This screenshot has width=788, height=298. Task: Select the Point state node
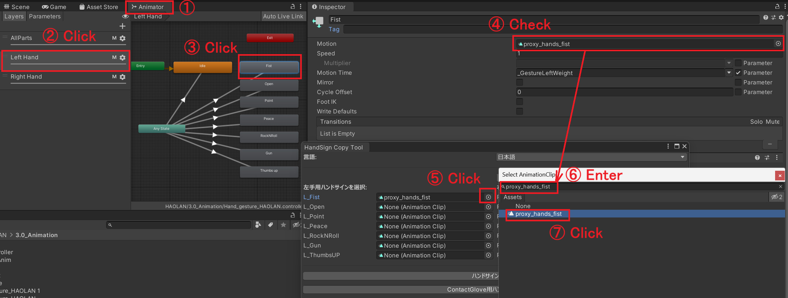click(x=269, y=102)
